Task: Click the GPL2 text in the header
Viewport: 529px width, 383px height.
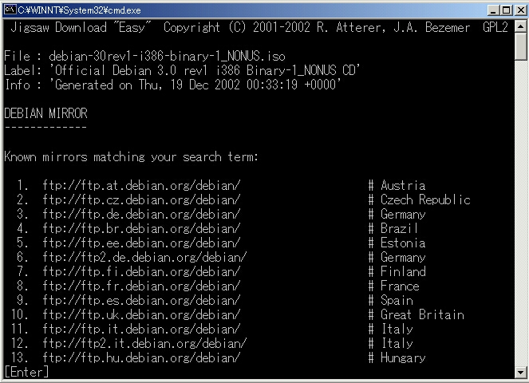Action: click(495, 27)
